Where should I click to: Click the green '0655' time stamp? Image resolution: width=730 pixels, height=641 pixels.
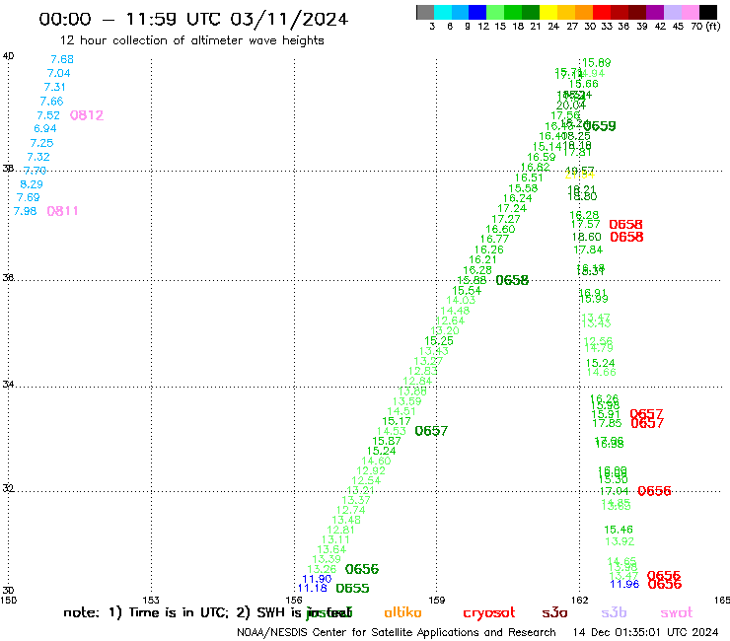[x=352, y=588]
